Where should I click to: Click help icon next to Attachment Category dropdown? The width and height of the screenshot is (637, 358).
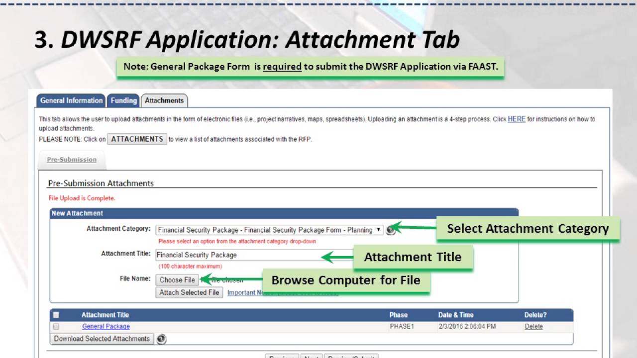[391, 230]
